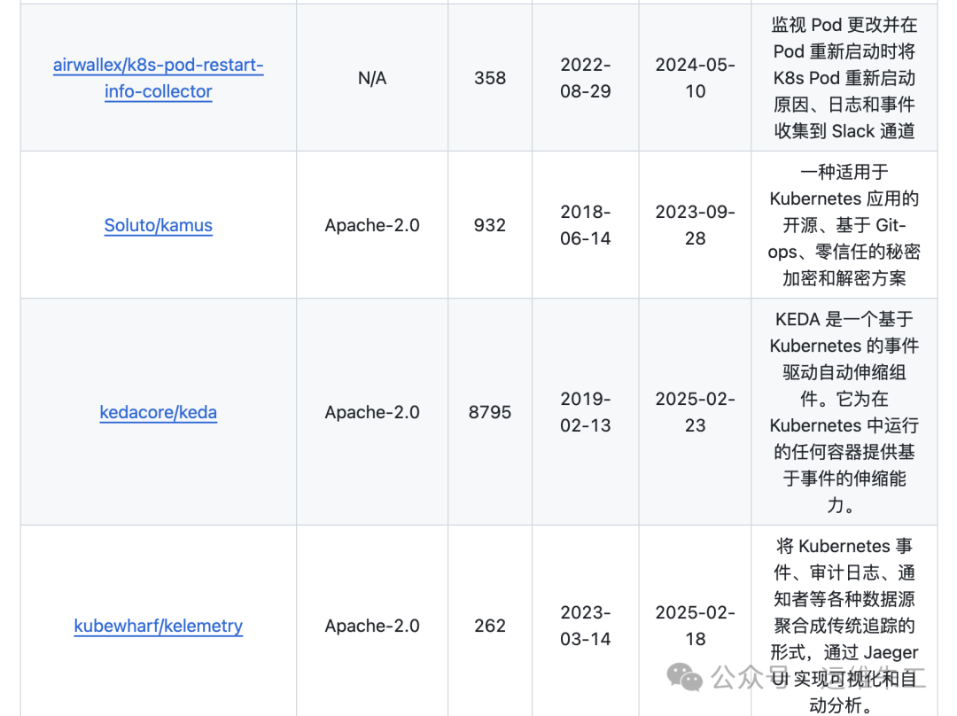Select the updated date 2024-05-10
Screen dimensions: 957x716
coord(696,78)
